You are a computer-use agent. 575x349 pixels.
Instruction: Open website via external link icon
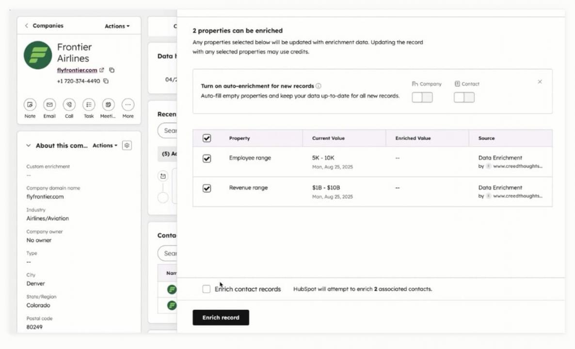tap(102, 70)
